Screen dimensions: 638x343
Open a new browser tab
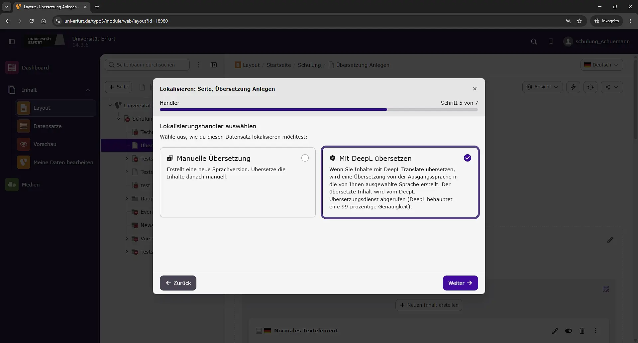pyautogui.click(x=97, y=7)
